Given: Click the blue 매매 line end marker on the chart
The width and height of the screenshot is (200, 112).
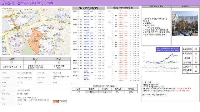Looking at the screenshot, I should pos(175,55).
